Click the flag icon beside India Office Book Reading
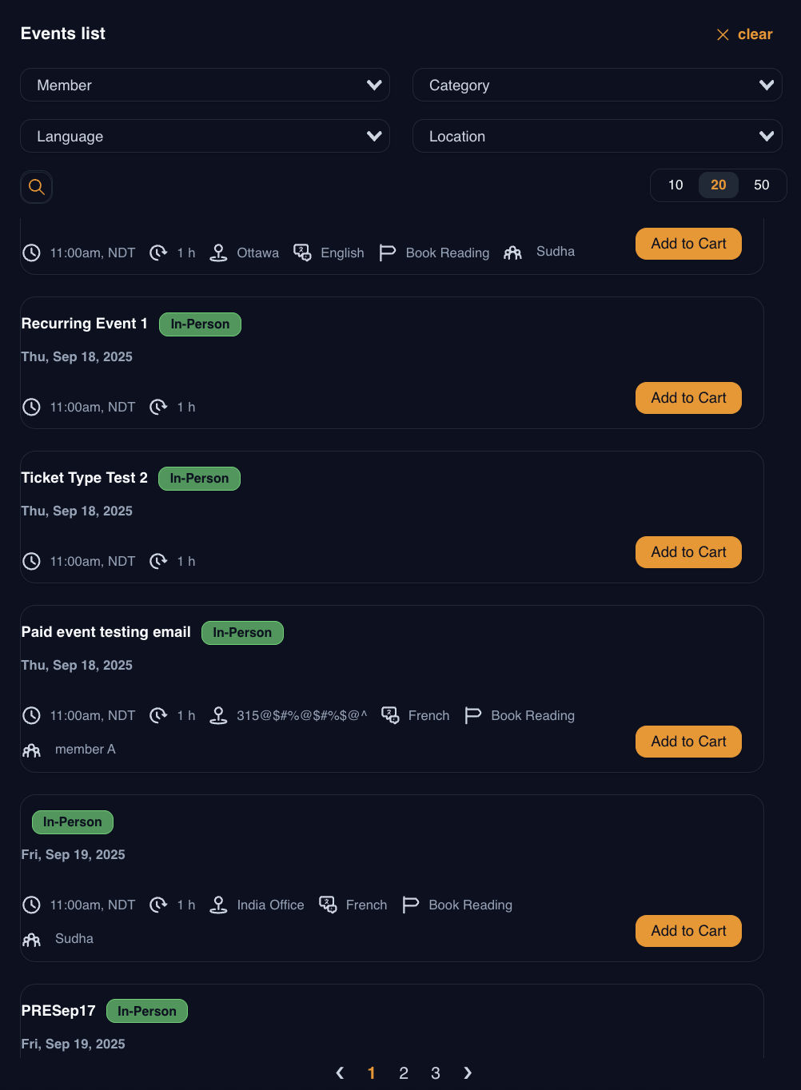 [411, 905]
